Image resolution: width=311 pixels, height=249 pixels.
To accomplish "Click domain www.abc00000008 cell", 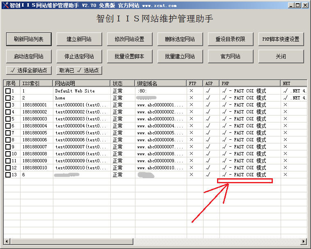I will [x=160, y=154].
